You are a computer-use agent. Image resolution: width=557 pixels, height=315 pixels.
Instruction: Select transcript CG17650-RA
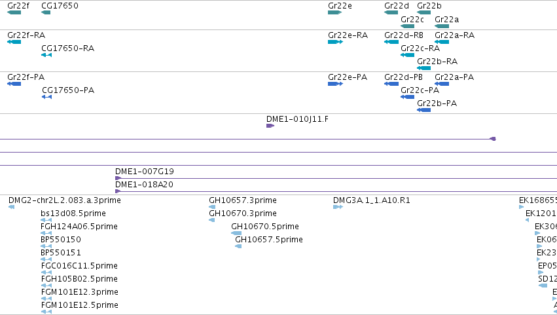coord(46,55)
